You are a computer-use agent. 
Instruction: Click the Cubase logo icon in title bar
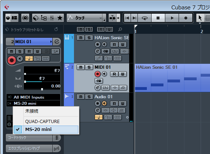[6, 7]
